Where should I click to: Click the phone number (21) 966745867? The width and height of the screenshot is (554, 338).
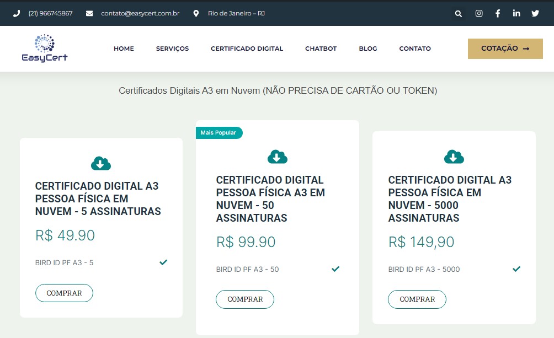click(51, 13)
